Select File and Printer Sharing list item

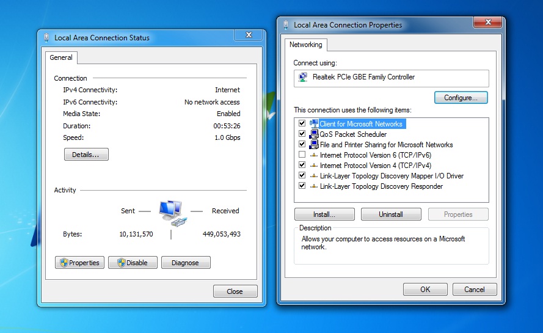click(x=386, y=144)
